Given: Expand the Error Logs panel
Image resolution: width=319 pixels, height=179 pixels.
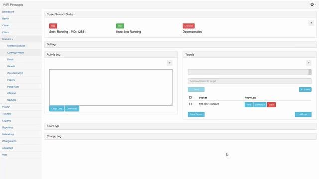Looking at the screenshot, I should point(180,126).
